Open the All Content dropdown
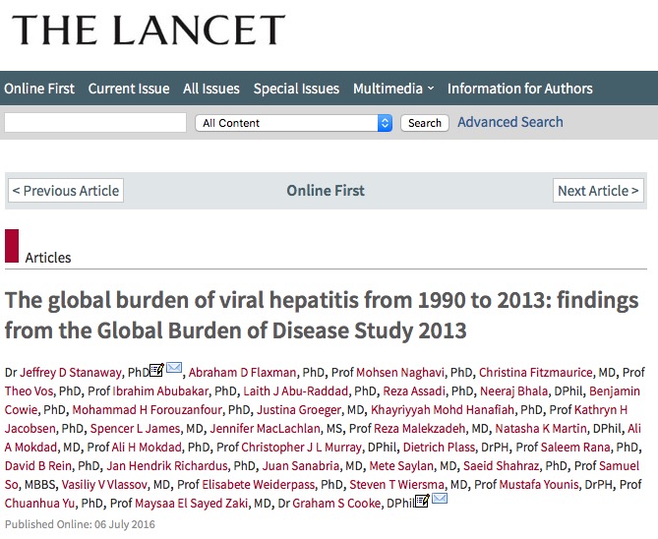 click(x=294, y=123)
